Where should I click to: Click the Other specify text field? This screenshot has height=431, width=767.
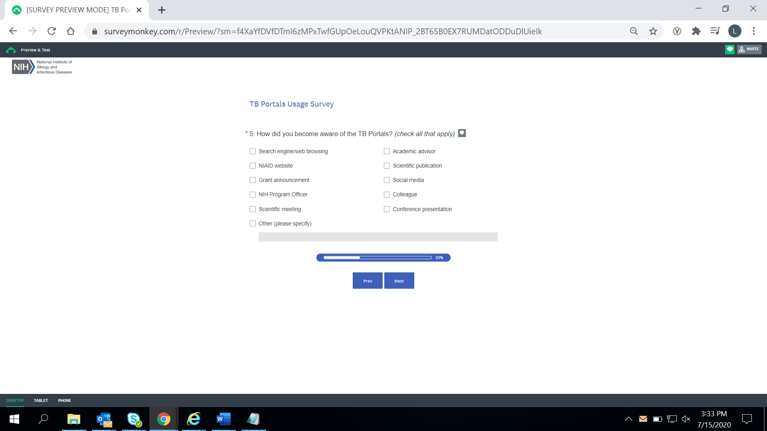(378, 237)
